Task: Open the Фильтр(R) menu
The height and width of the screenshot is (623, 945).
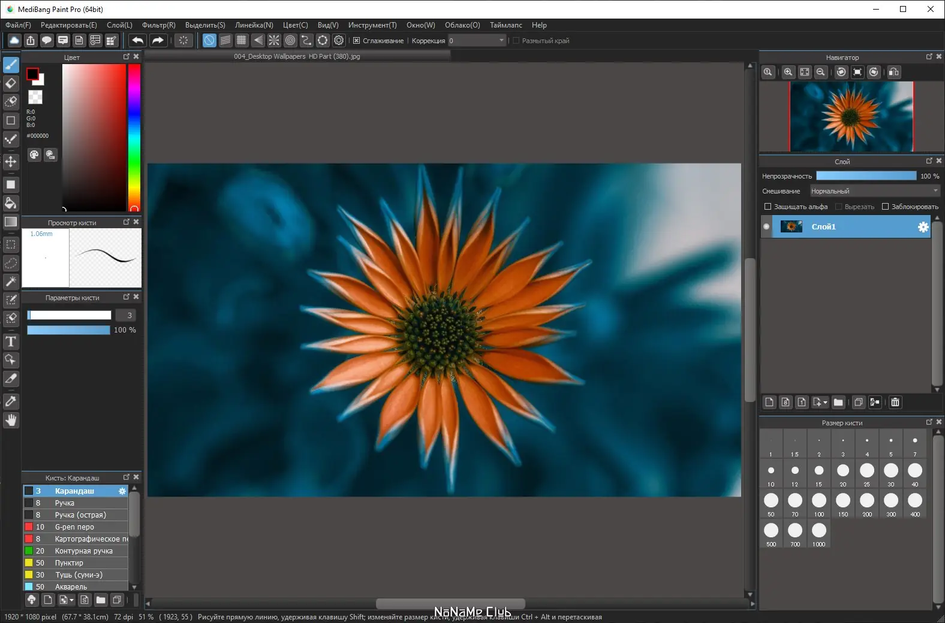Action: [158, 25]
